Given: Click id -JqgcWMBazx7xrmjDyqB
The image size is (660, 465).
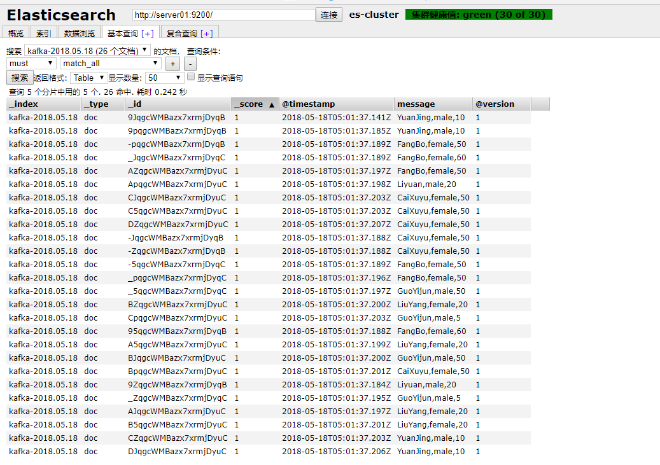Looking at the screenshot, I should pyautogui.click(x=176, y=238).
